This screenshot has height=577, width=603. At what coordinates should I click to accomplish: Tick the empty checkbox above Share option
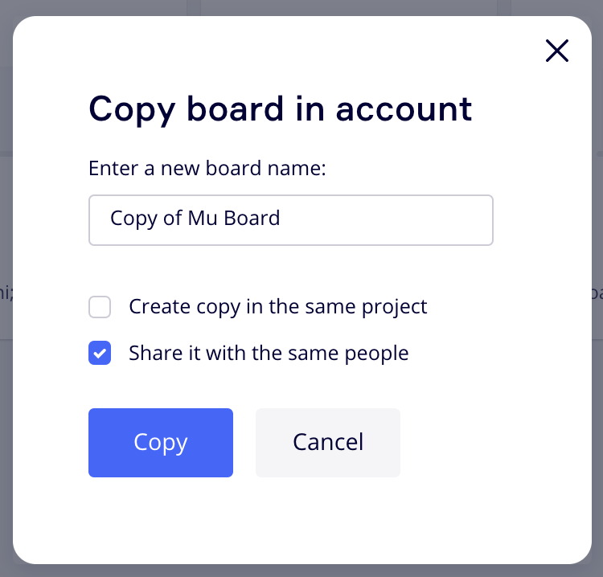(100, 307)
